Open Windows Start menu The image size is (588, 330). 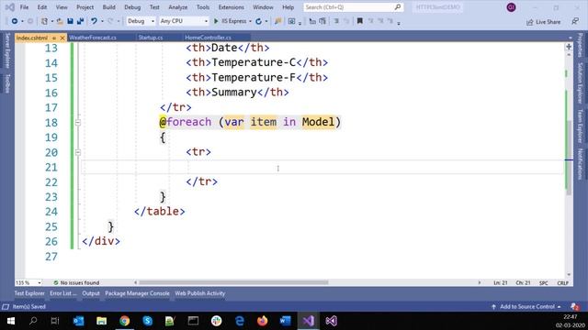(10, 321)
